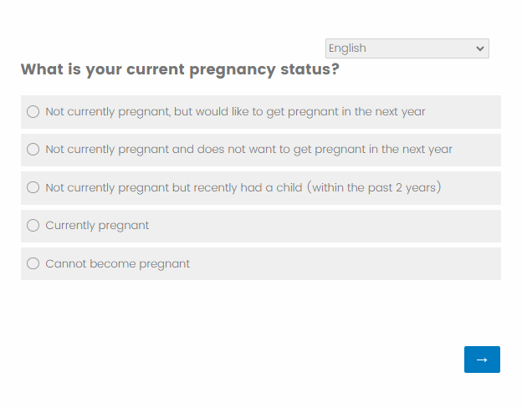522x408 pixels.
Task: Click label 'Not currently pregnant, but would like' text
Action: pyautogui.click(x=151, y=112)
